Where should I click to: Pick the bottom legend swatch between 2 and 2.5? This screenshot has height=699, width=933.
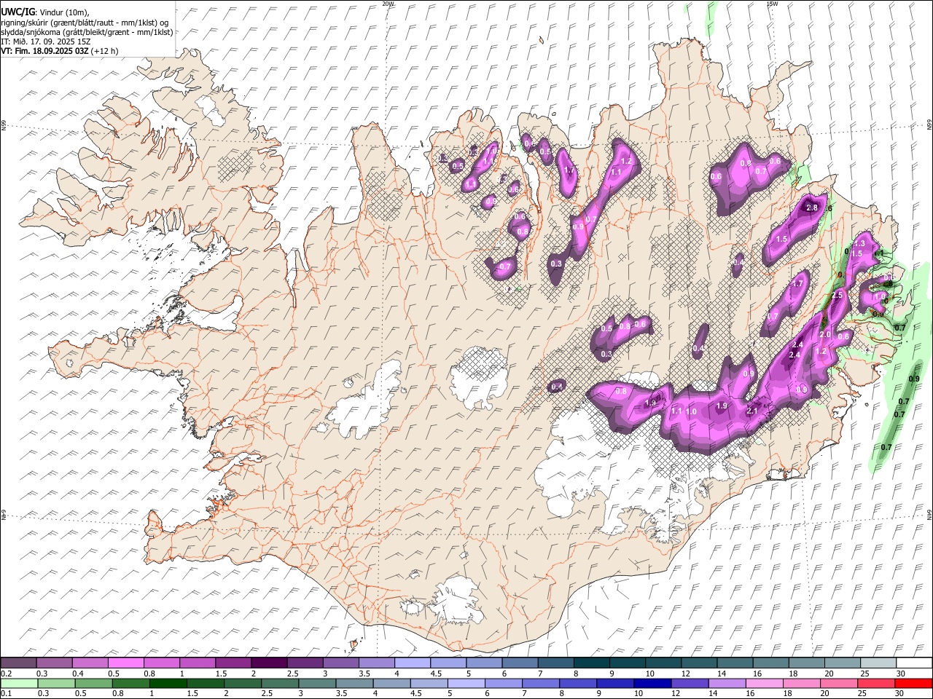coord(243,683)
